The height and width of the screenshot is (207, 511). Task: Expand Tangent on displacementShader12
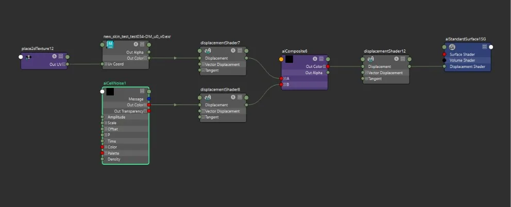[x=366, y=79]
